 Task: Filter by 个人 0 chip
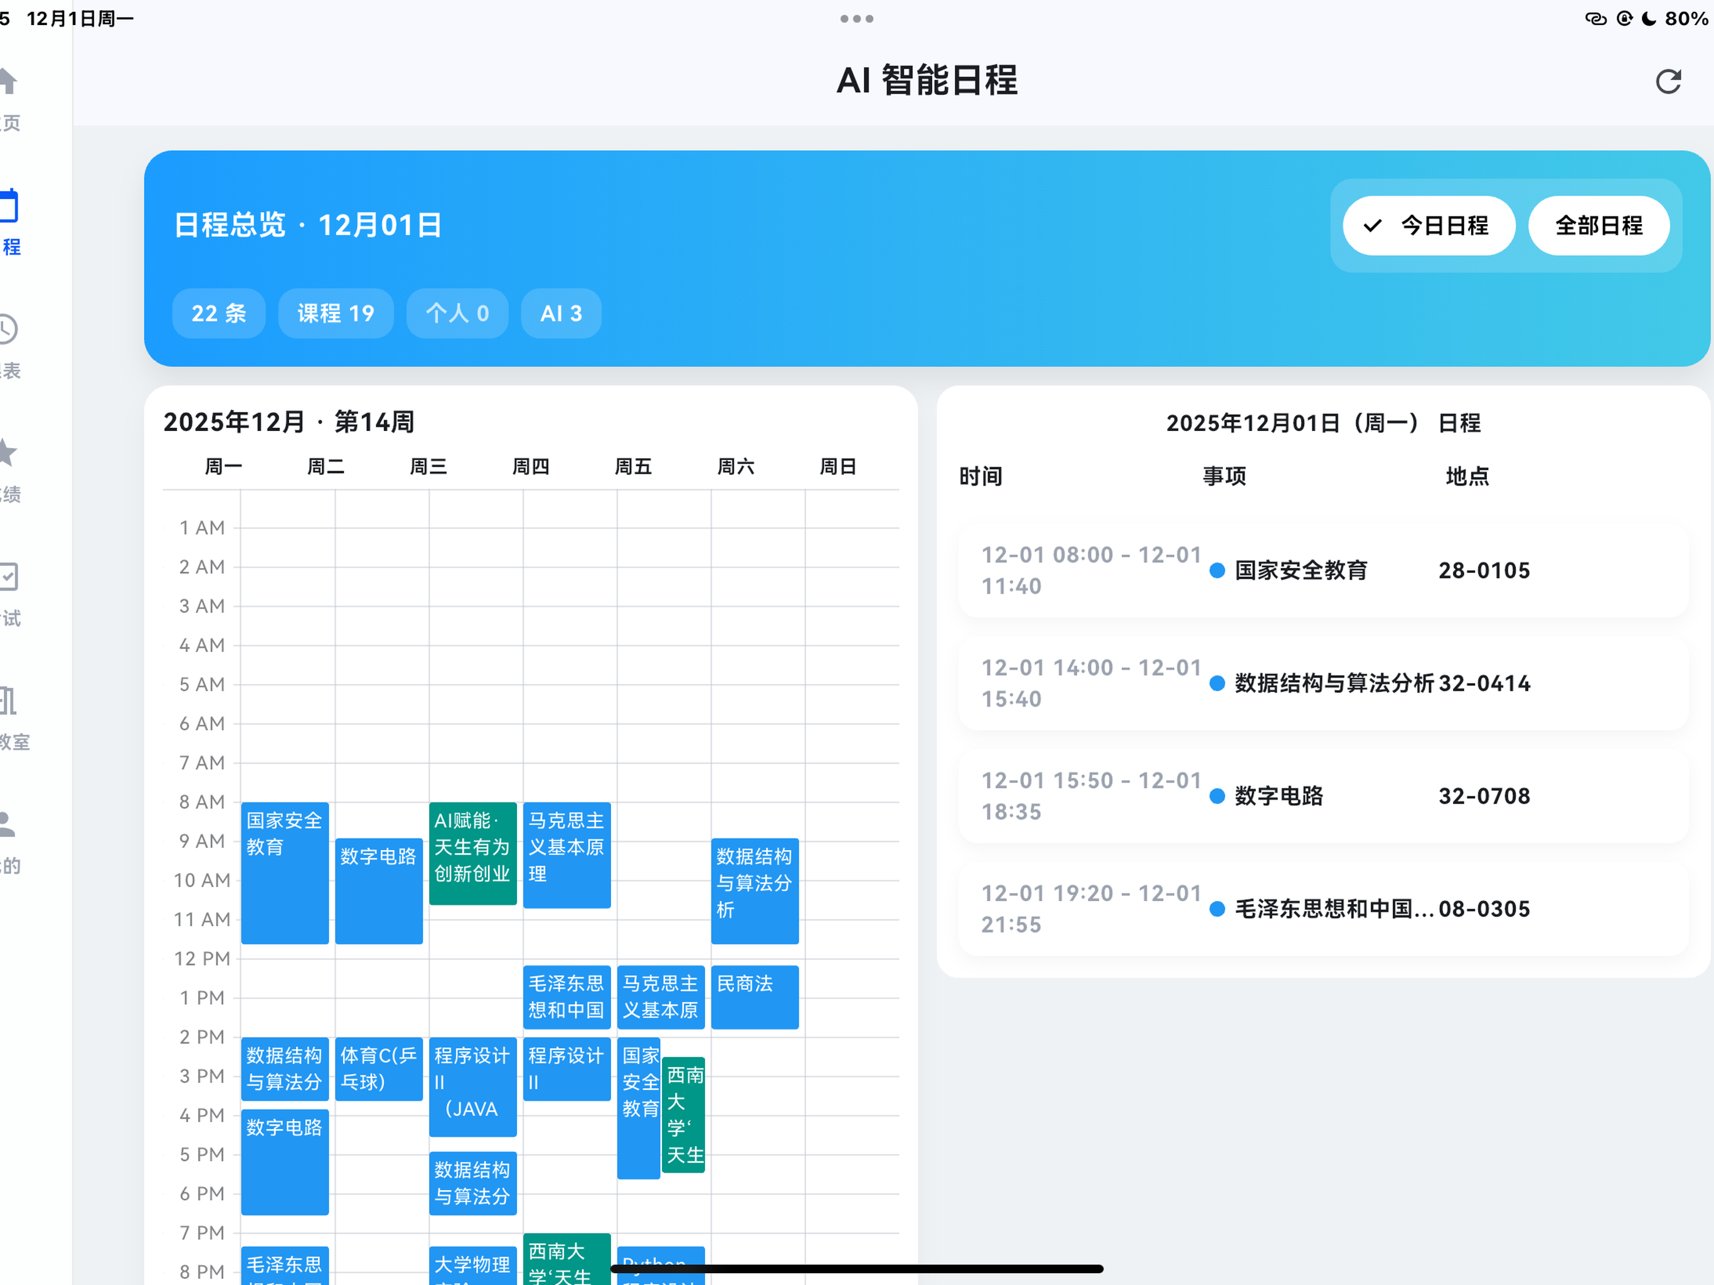[457, 313]
